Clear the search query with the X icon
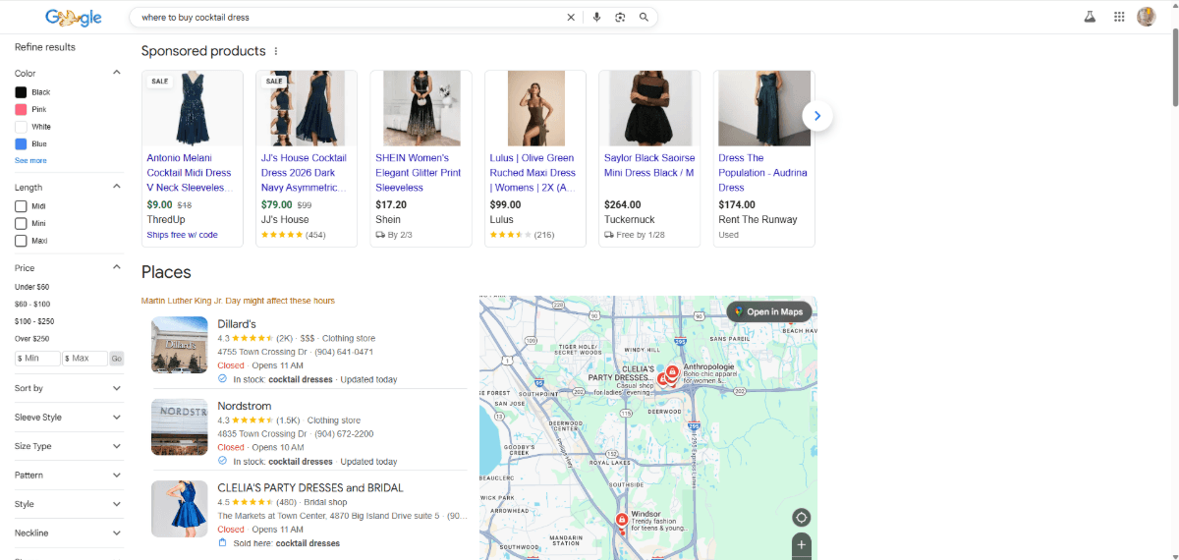This screenshot has width=1179, height=560. coord(571,17)
